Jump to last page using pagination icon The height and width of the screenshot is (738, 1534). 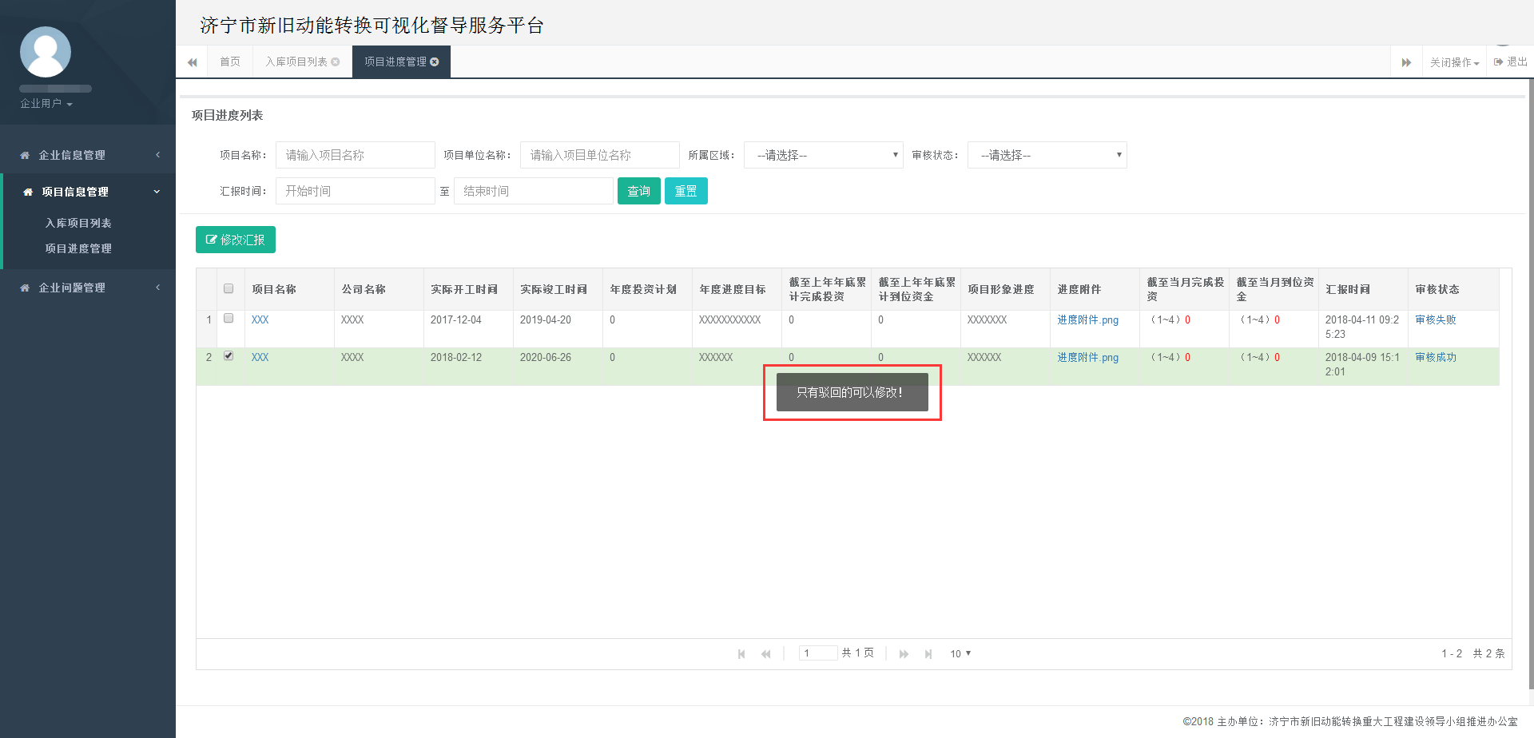pyautogui.click(x=928, y=653)
